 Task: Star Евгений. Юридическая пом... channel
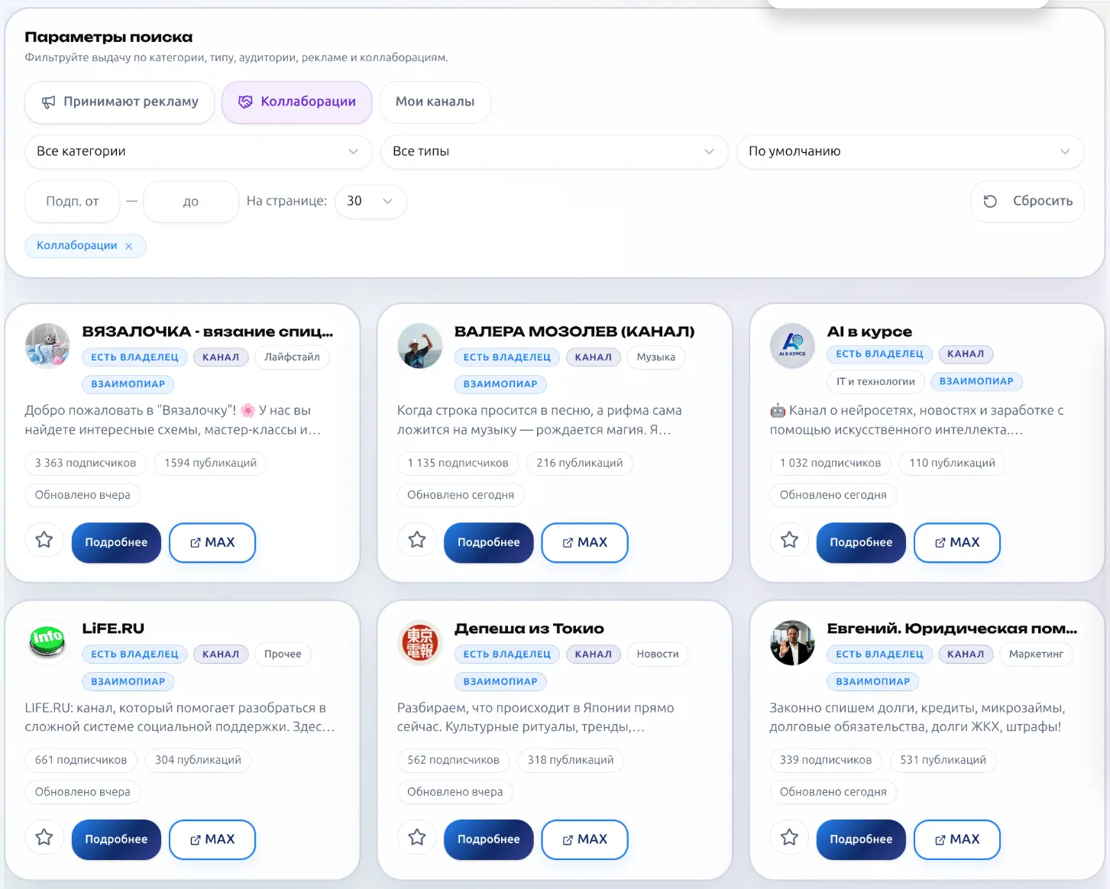point(789,837)
